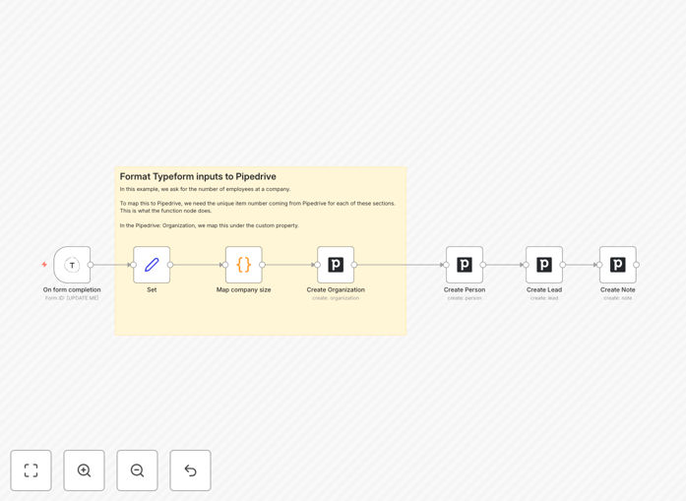The image size is (686, 501).
Task: Click the 'create: organization' subtitle
Action: 336,298
